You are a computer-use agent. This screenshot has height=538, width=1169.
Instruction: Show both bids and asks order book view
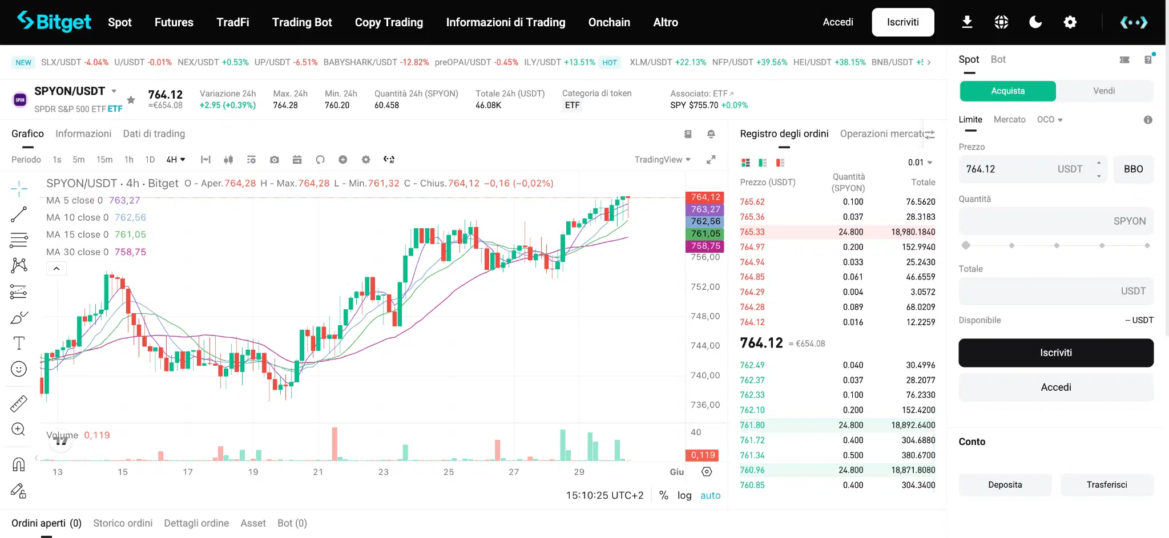745,163
